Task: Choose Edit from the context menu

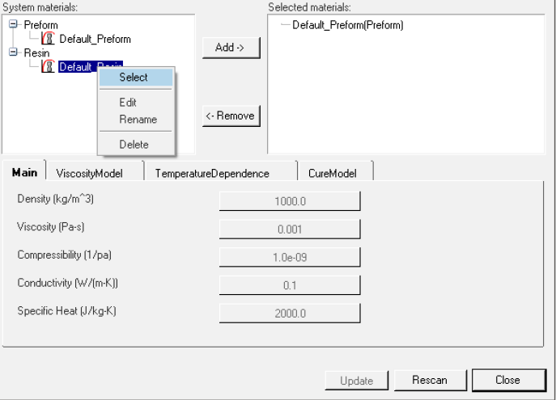Action: point(128,103)
